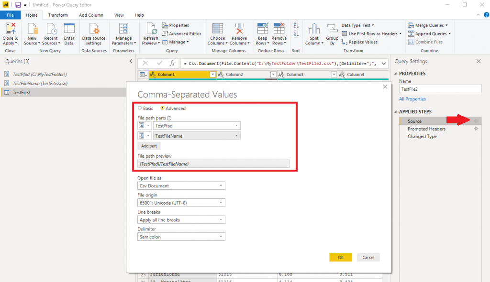This screenshot has height=282, width=490.
Task: Click the Save icon in title bar
Action: pyautogui.click(x=18, y=5)
